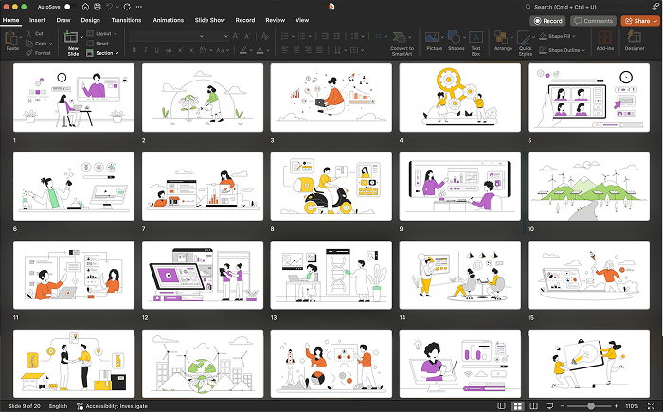The image size is (663, 412).
Task: Select slide 8 scooter delivery thumbnail
Action: point(331,187)
